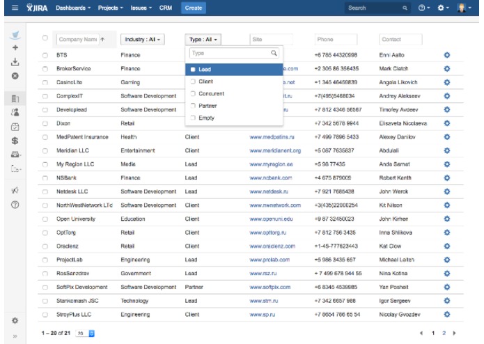Select the Netdesk LLC row checkbox
This screenshot has height=344, width=484.
[x=45, y=191]
